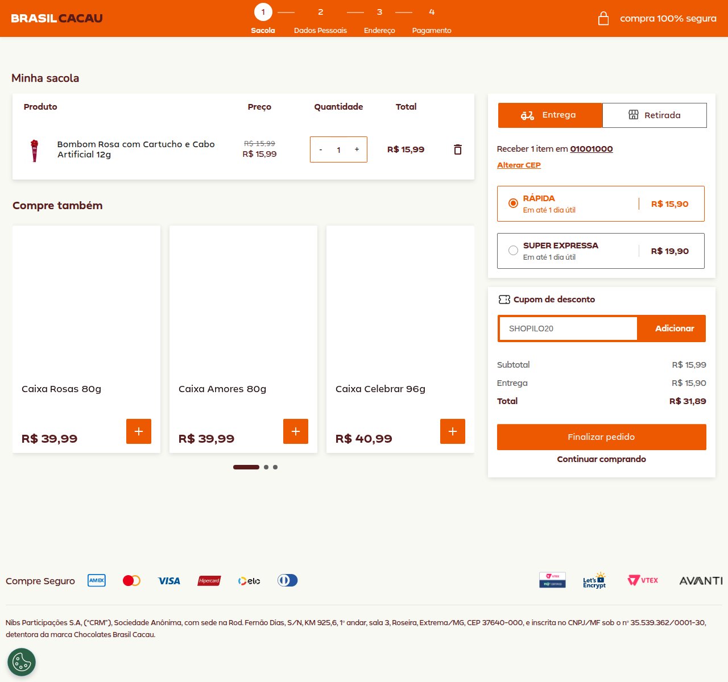Click the Let's Encrypt badge
The image size is (728, 682).
(594, 580)
